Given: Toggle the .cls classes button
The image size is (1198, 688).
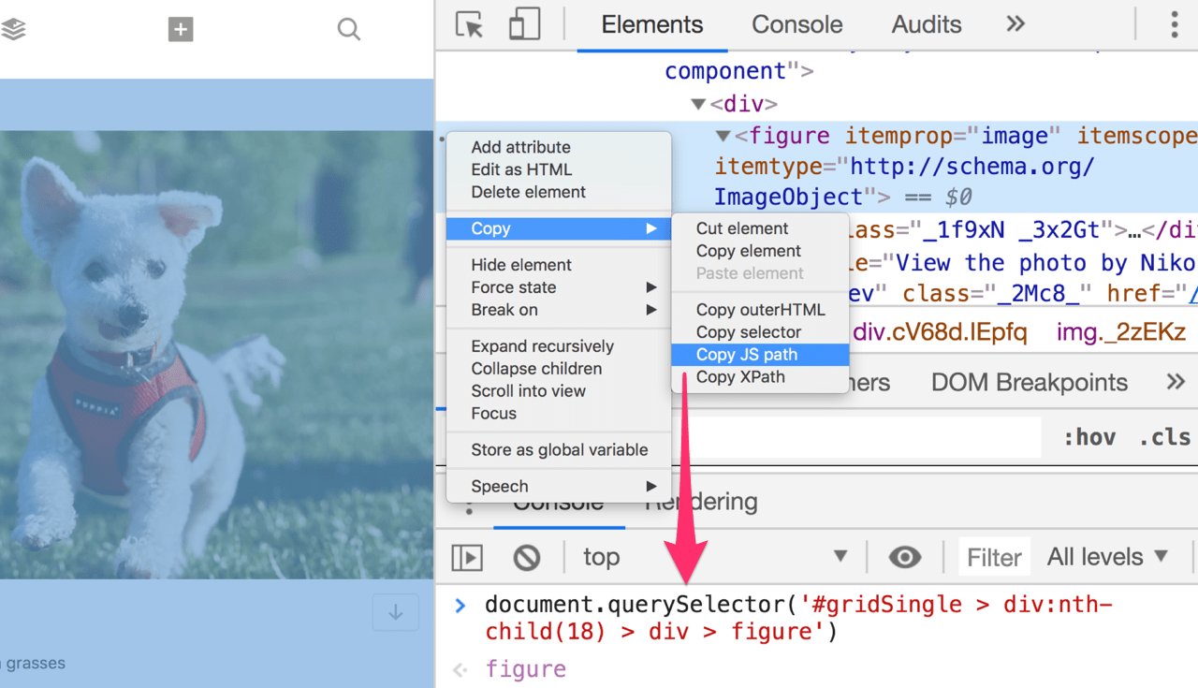Looking at the screenshot, I should (x=1164, y=437).
